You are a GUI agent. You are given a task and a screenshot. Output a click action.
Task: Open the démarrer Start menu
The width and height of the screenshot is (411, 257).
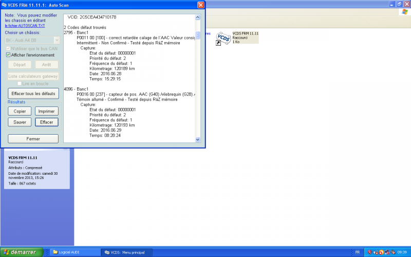coord(19,252)
